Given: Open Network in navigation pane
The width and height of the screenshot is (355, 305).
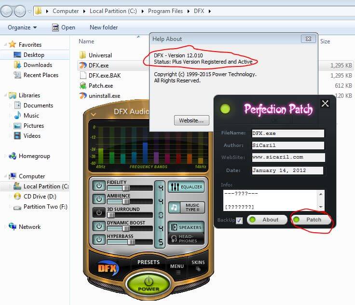Looking at the screenshot, I should (29, 227).
